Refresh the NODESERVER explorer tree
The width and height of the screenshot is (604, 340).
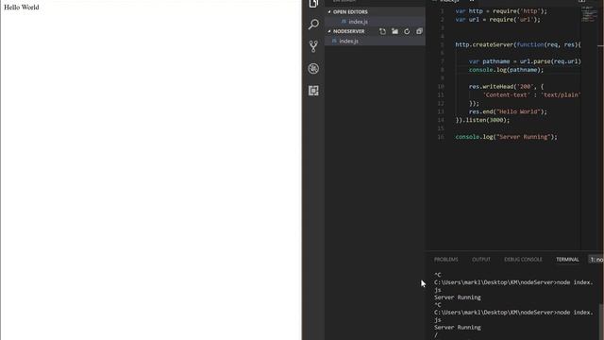(407, 31)
